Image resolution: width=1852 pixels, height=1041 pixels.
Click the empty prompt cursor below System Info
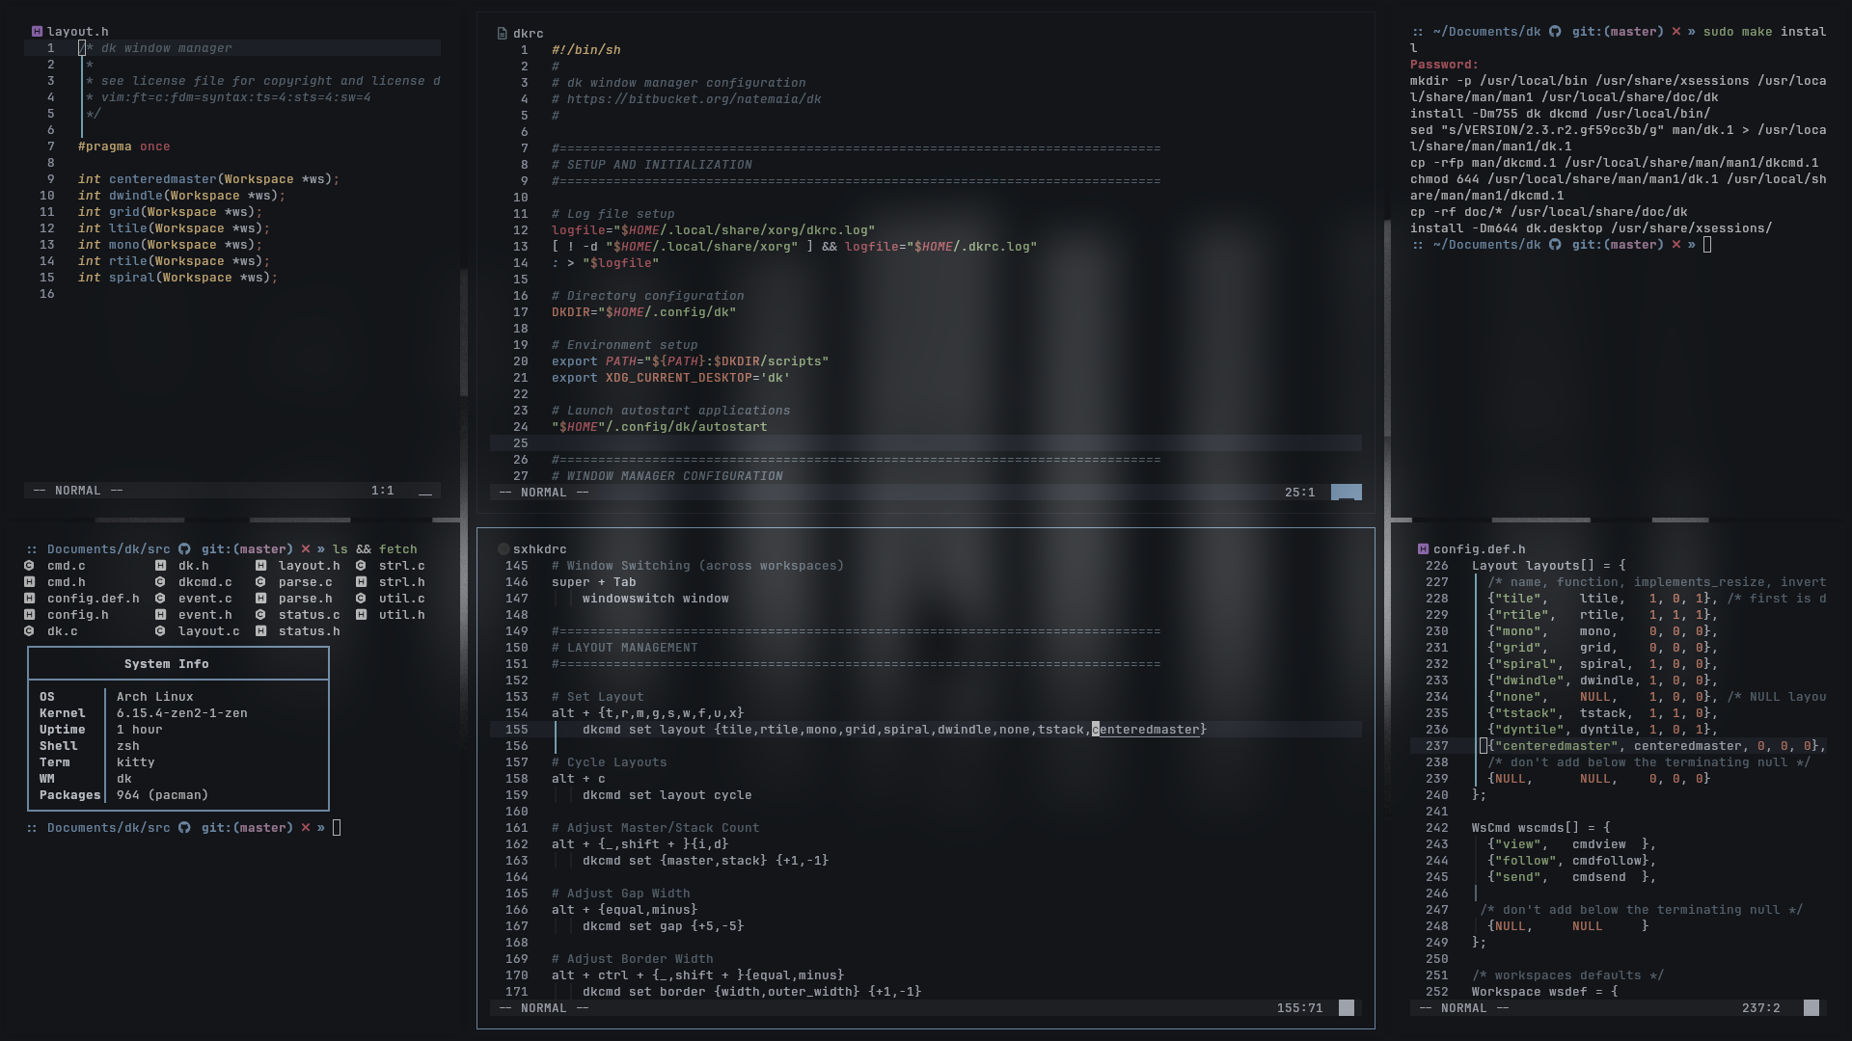pyautogui.click(x=337, y=828)
